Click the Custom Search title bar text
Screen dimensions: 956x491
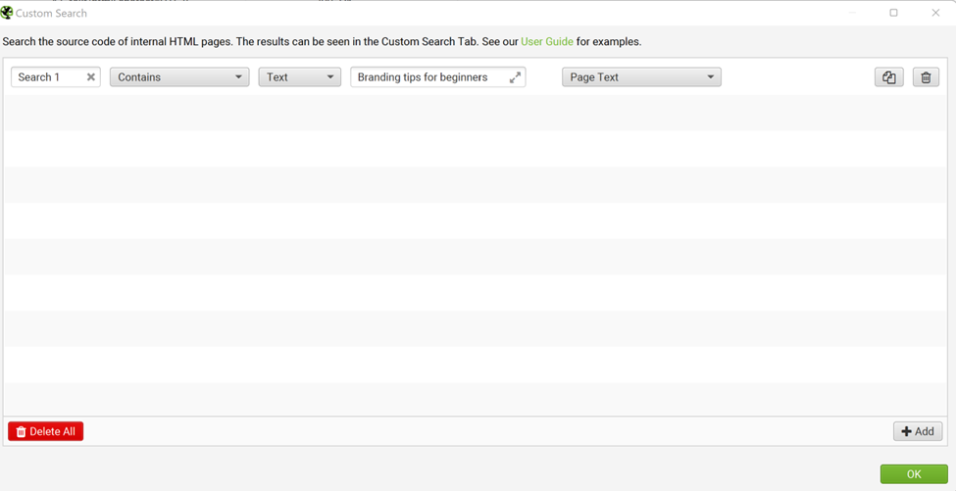(x=51, y=14)
